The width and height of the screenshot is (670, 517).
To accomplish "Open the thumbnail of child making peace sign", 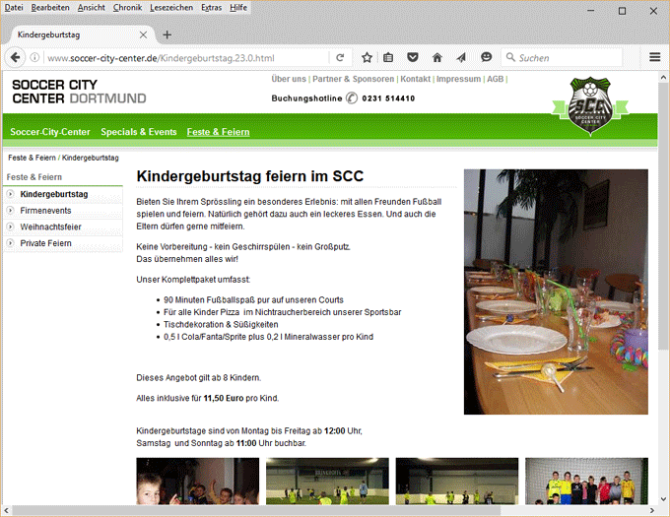I will (197, 482).
